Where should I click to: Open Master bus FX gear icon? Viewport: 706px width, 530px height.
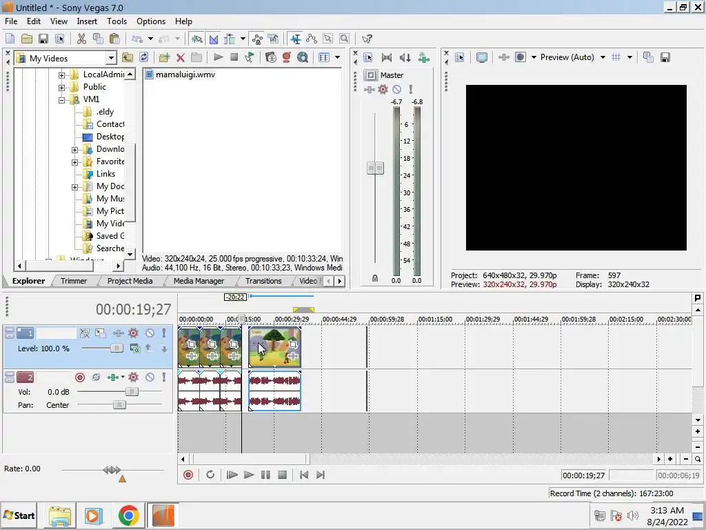coord(383,89)
